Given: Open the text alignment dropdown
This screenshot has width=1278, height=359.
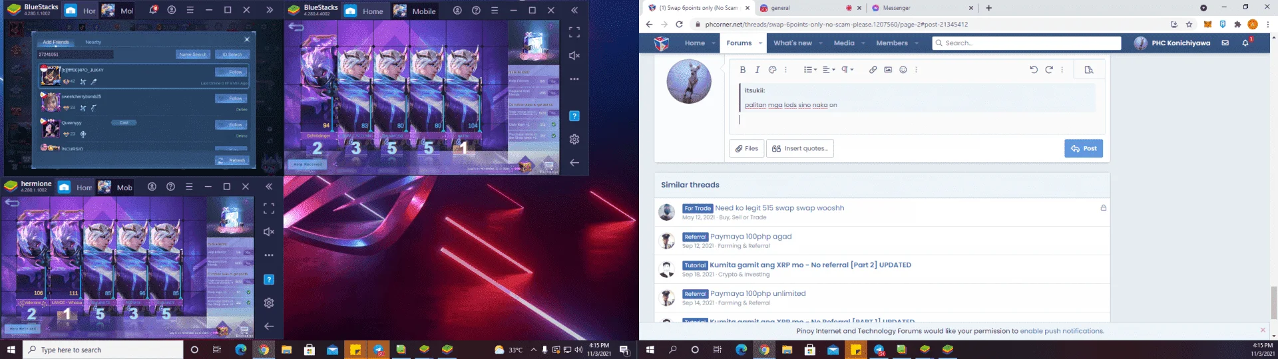Looking at the screenshot, I should 829,70.
